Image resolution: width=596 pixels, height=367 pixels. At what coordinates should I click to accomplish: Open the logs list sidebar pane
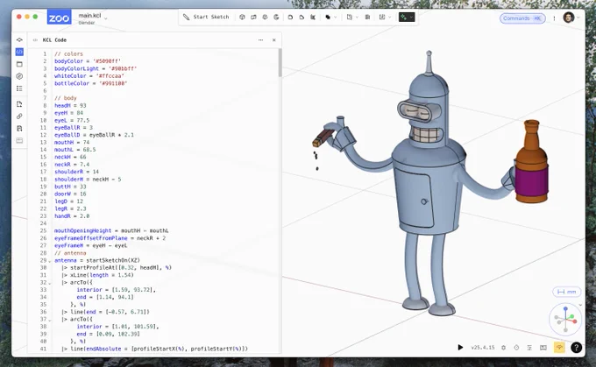(x=19, y=88)
